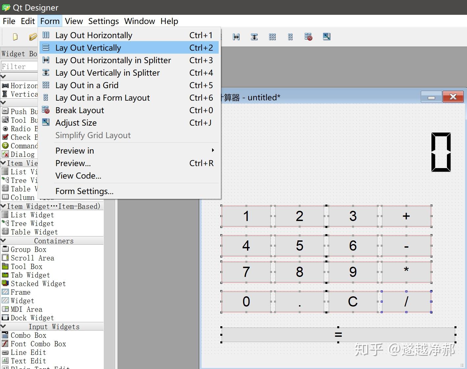
Task: Open the Settings menu
Action: point(103,21)
